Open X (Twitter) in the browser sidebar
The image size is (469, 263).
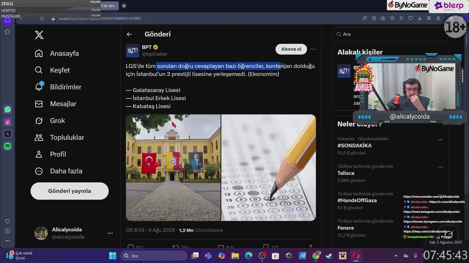[8, 134]
